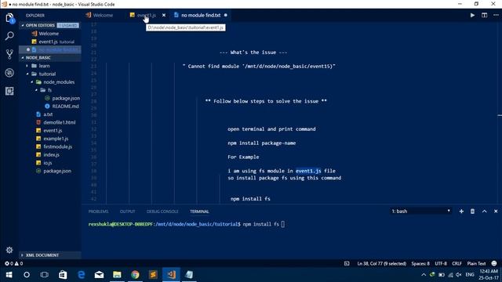
Task: Launch Edge browser from taskbar
Action: click(82, 275)
